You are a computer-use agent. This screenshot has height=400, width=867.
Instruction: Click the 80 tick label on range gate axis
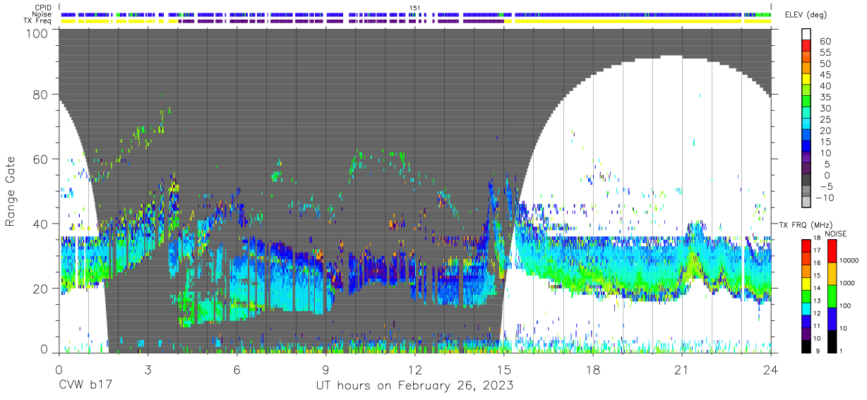42,95
